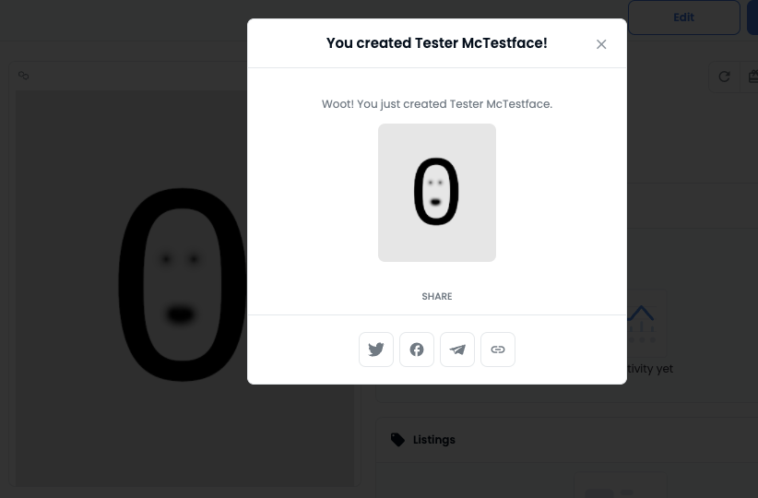Click the SHARE label
The height and width of the screenshot is (498, 758).
[437, 296]
